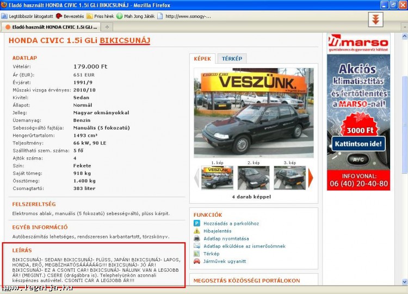Screen dimensions: 408x294
Task: Click the red car icon for Járművek ugyanitt
Action: [x=197, y=261]
